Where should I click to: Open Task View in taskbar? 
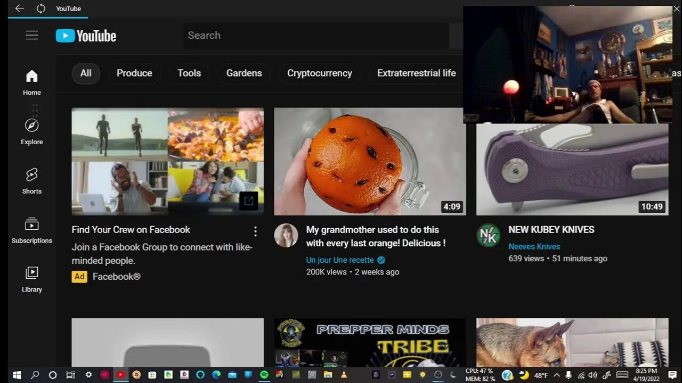coord(70,375)
